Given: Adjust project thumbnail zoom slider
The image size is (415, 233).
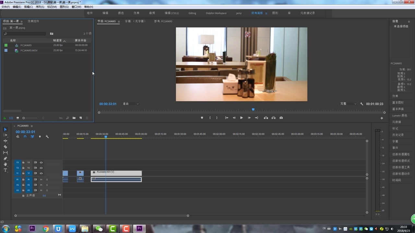Looking at the screenshot, I should (30, 118).
